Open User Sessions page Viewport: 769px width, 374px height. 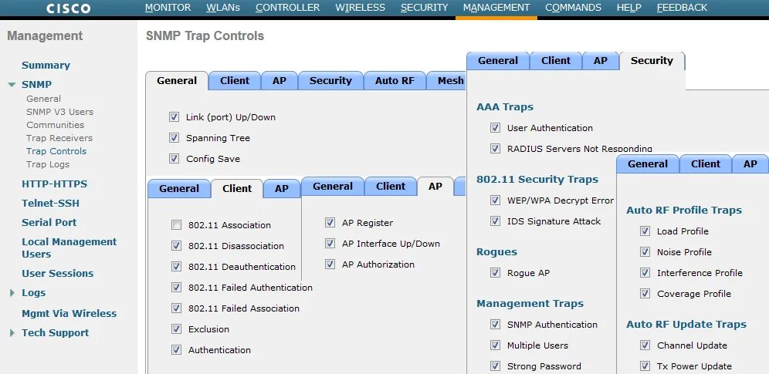pyautogui.click(x=57, y=273)
